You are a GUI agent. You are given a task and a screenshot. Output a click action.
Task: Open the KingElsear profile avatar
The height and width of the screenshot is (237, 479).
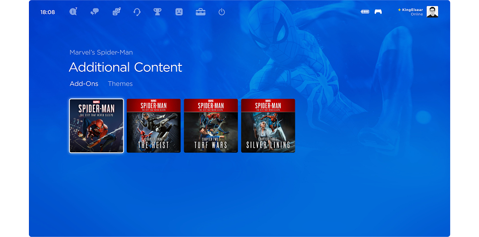pos(432,11)
